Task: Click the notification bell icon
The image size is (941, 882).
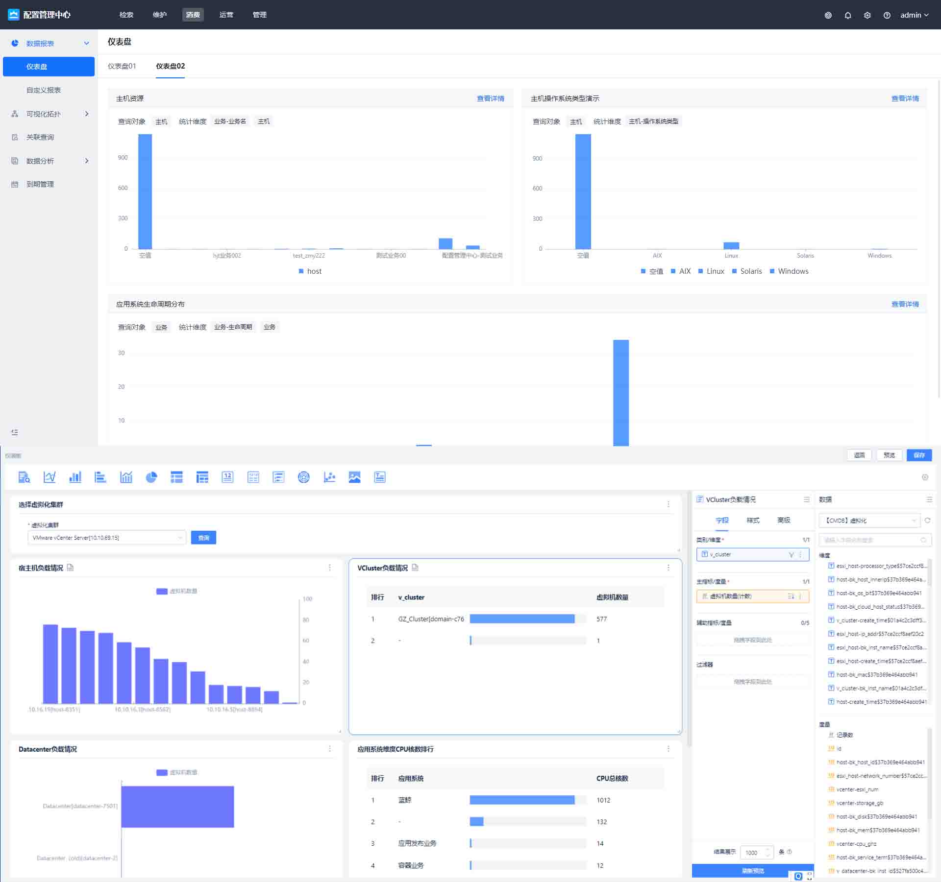Action: pyautogui.click(x=847, y=15)
